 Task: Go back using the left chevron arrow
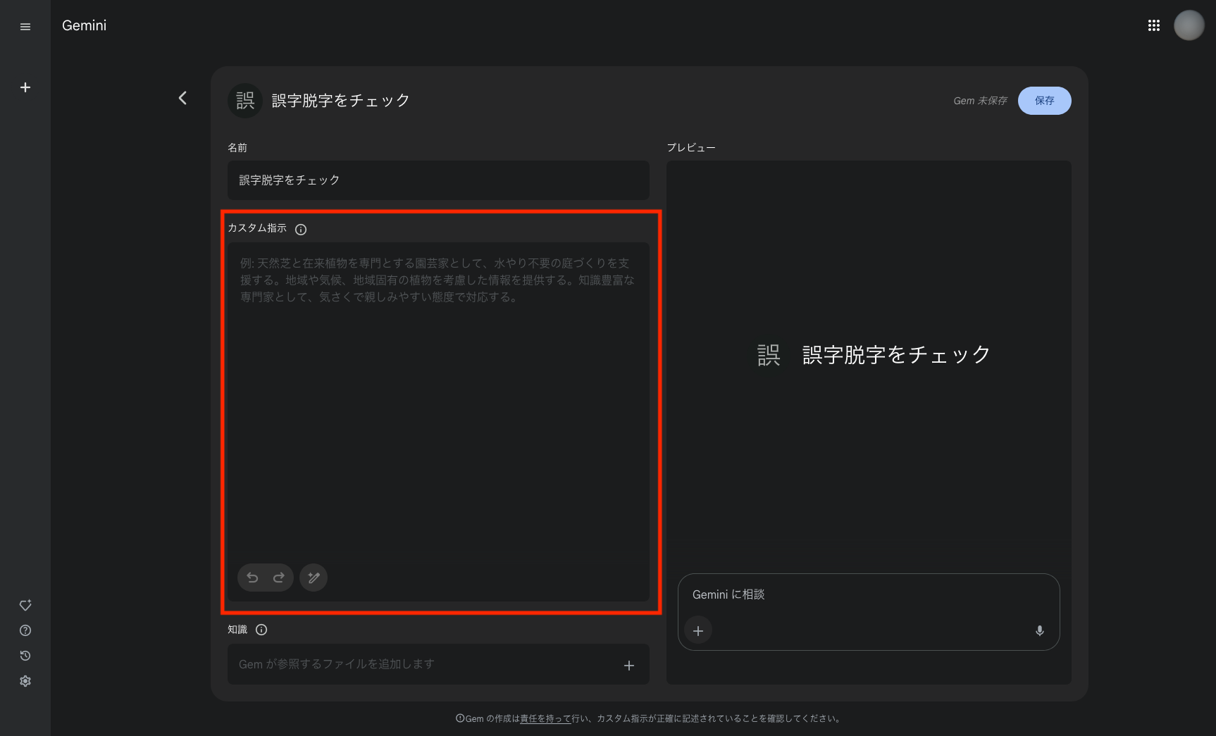[182, 98]
